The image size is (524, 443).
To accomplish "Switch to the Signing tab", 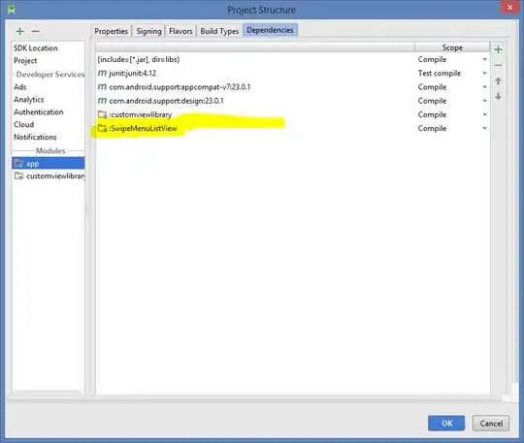I will click(148, 31).
